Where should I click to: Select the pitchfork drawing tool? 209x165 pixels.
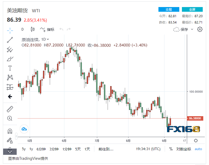pos(10,50)
